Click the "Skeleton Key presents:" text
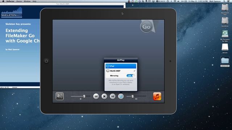Screen dimensions: 232x130 click(18, 24)
